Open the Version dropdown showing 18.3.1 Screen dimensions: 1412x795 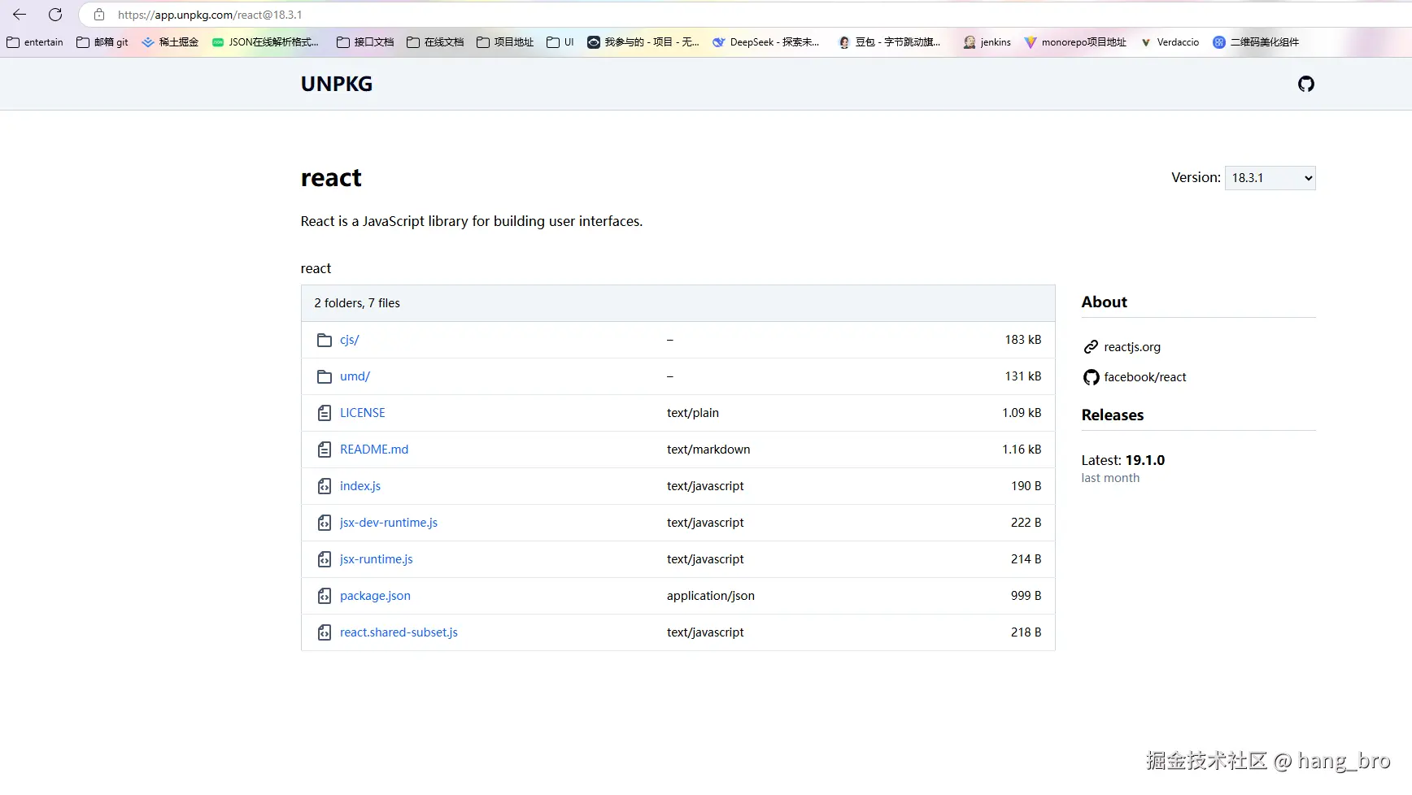coord(1270,178)
